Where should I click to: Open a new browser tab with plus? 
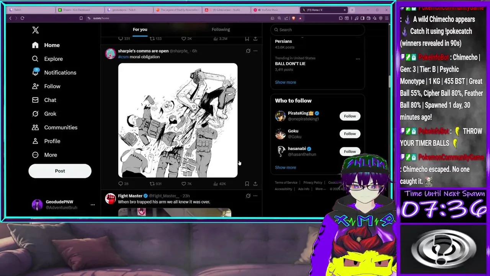coord(352,10)
